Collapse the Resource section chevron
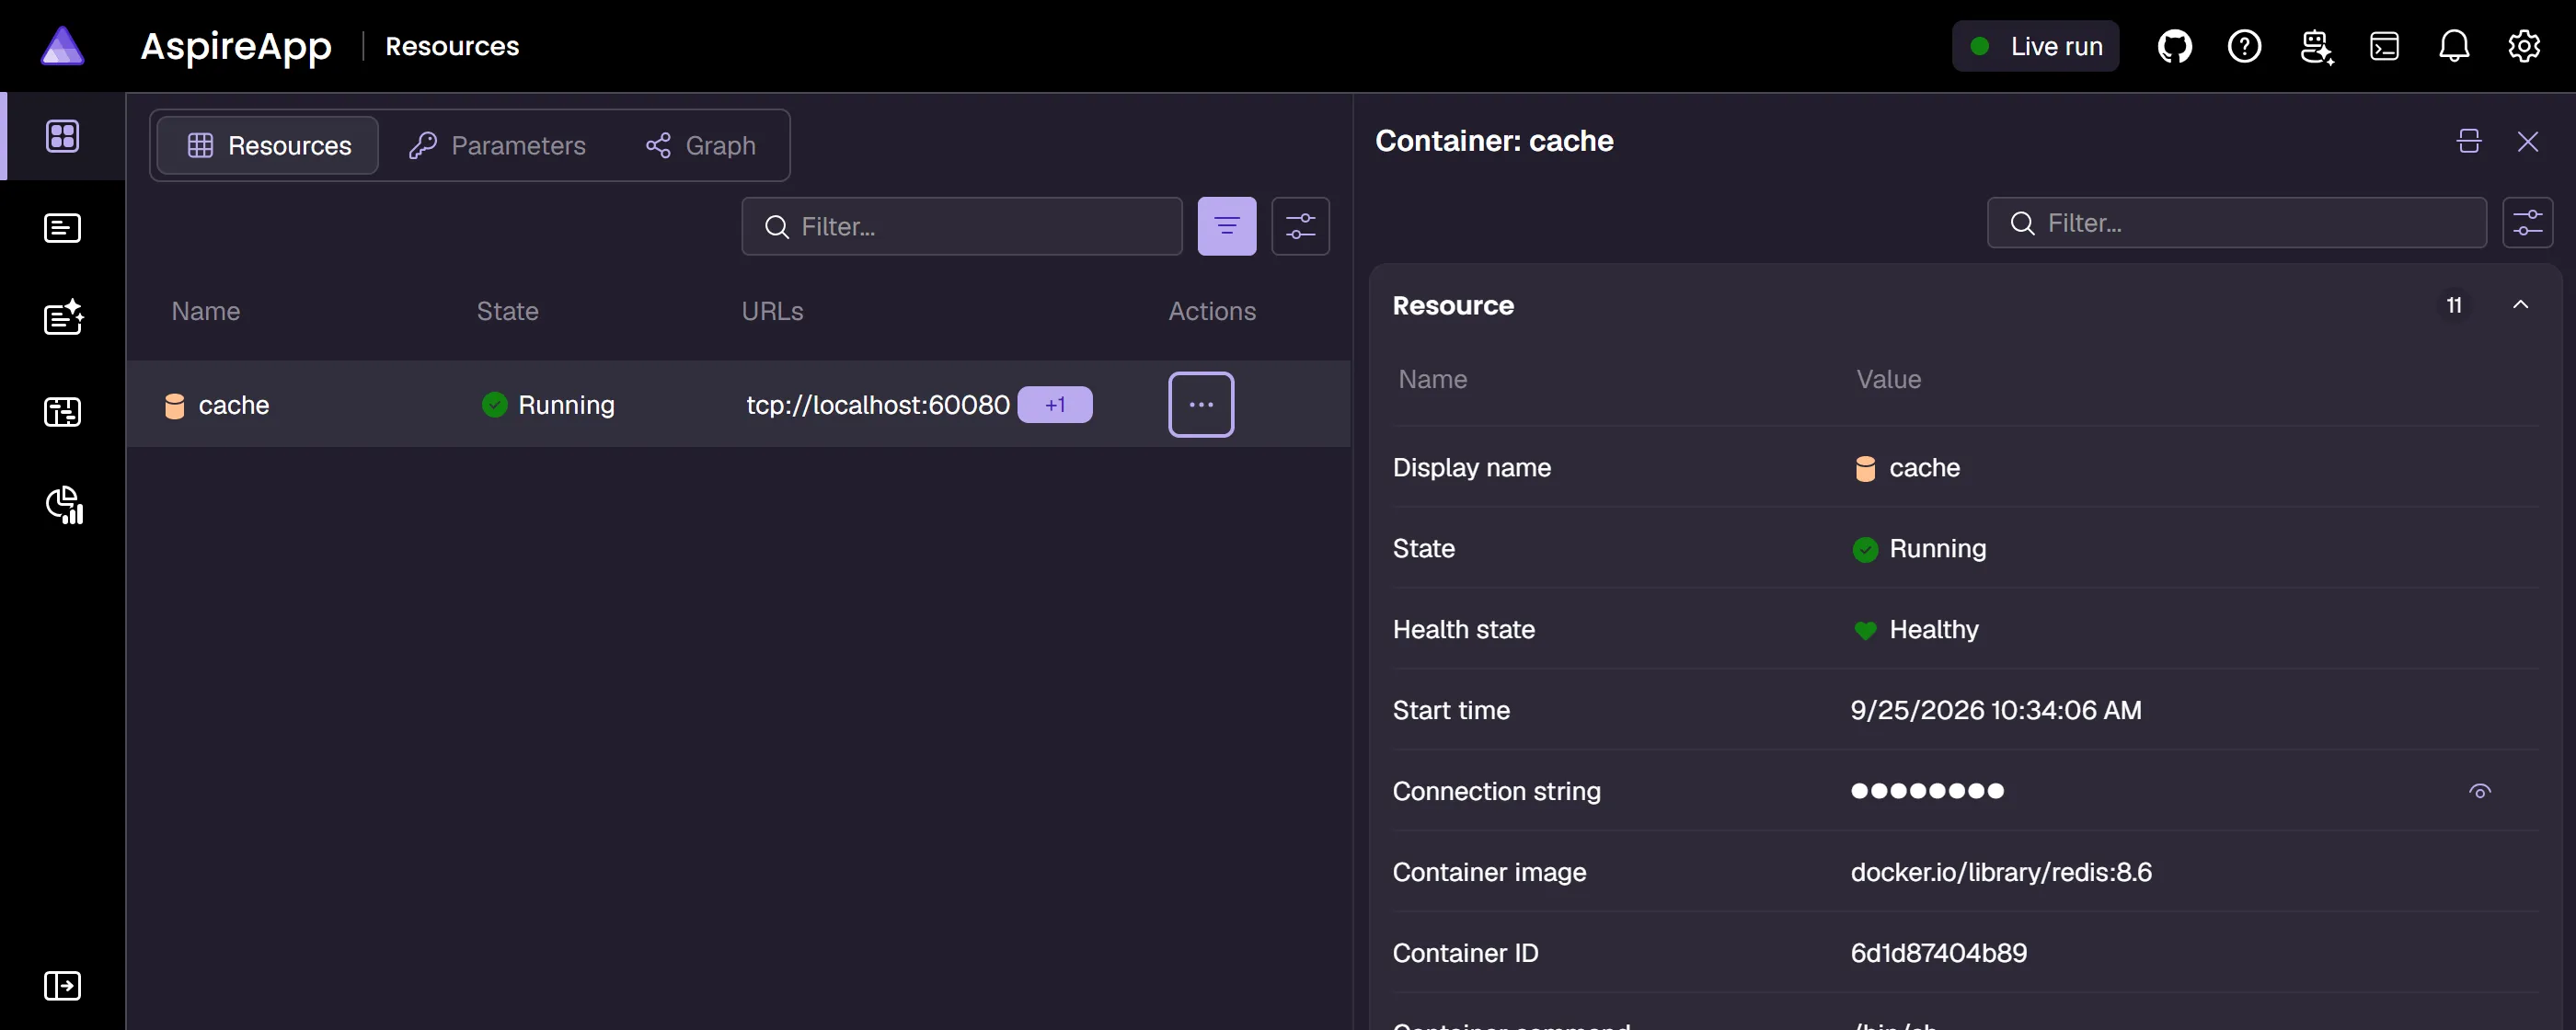Screen dimensions: 2576x1030 [x=2520, y=305]
